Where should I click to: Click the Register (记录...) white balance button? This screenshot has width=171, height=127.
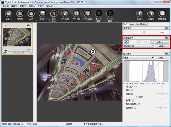click(160, 42)
